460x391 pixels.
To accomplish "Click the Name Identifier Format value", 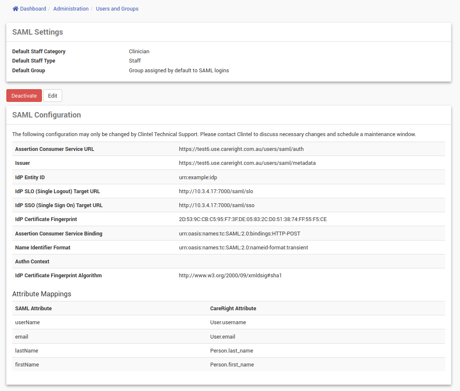I will point(243,248).
